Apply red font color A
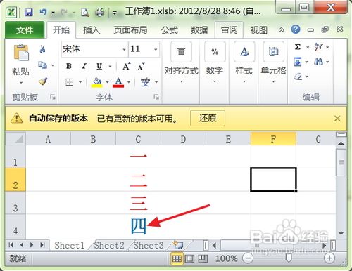Viewport: 352px width, 271px height. tap(118, 82)
